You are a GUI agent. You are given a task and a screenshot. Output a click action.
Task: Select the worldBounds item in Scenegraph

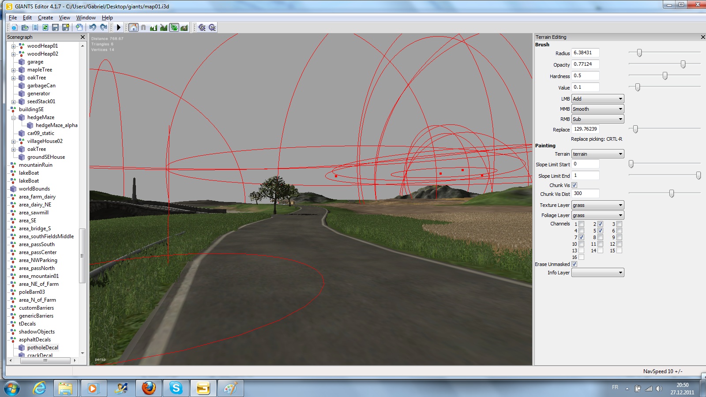click(x=34, y=189)
